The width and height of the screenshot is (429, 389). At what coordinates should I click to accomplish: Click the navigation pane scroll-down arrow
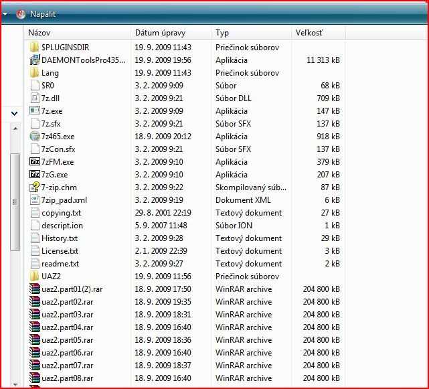tap(15, 384)
